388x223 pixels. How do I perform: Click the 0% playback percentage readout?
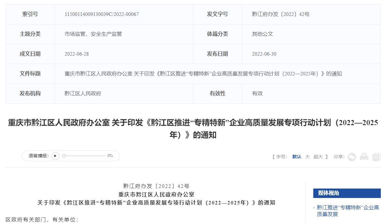pyautogui.click(x=110, y=156)
